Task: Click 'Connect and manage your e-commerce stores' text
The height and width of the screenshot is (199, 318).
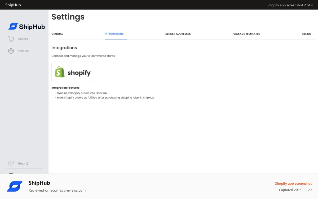Action: coord(83,56)
